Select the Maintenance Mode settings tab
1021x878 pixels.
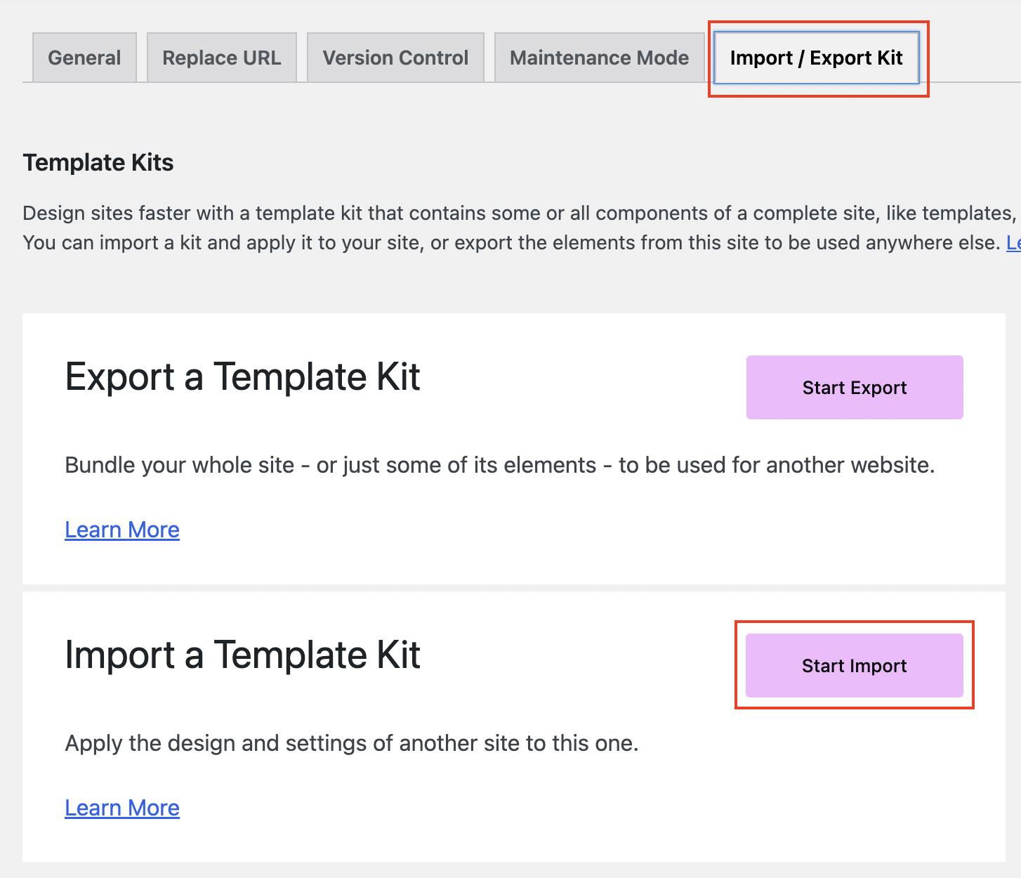(x=598, y=58)
